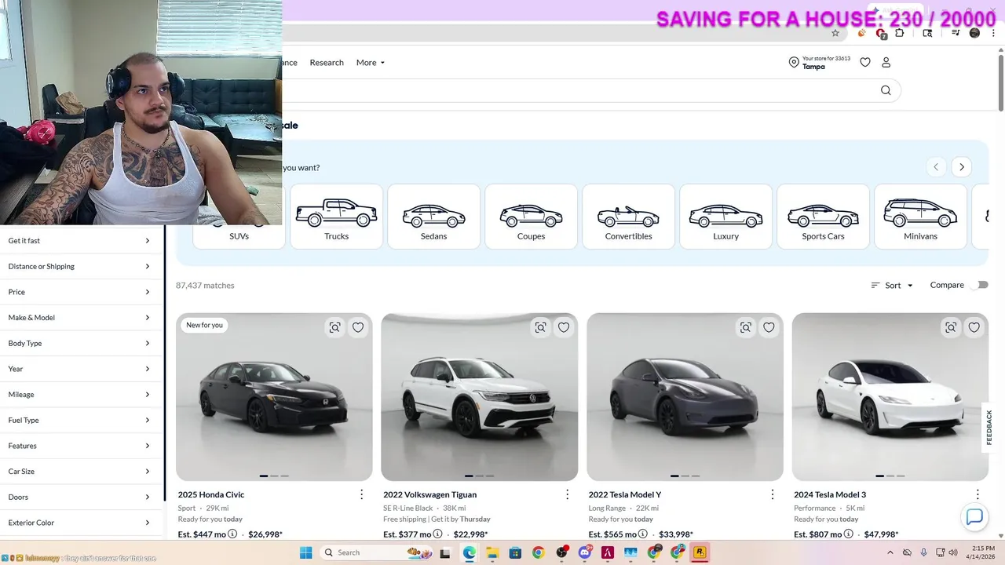Open more options for the Honda Civic
This screenshot has width=1005, height=565.
[x=362, y=494]
